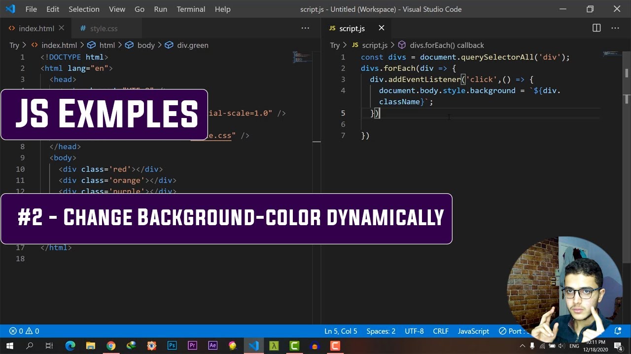The width and height of the screenshot is (631, 354).
Task: Open the Windows Start menu
Action: pos(9,346)
